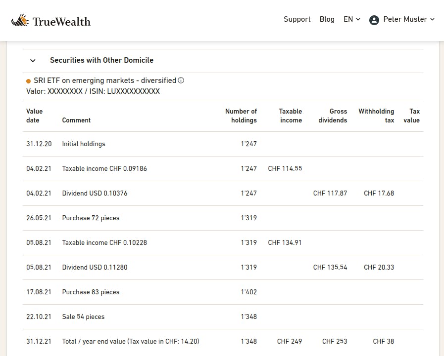The image size is (444, 356).
Task: Click the orange dot beside SRI ETF
Action: 28,81
